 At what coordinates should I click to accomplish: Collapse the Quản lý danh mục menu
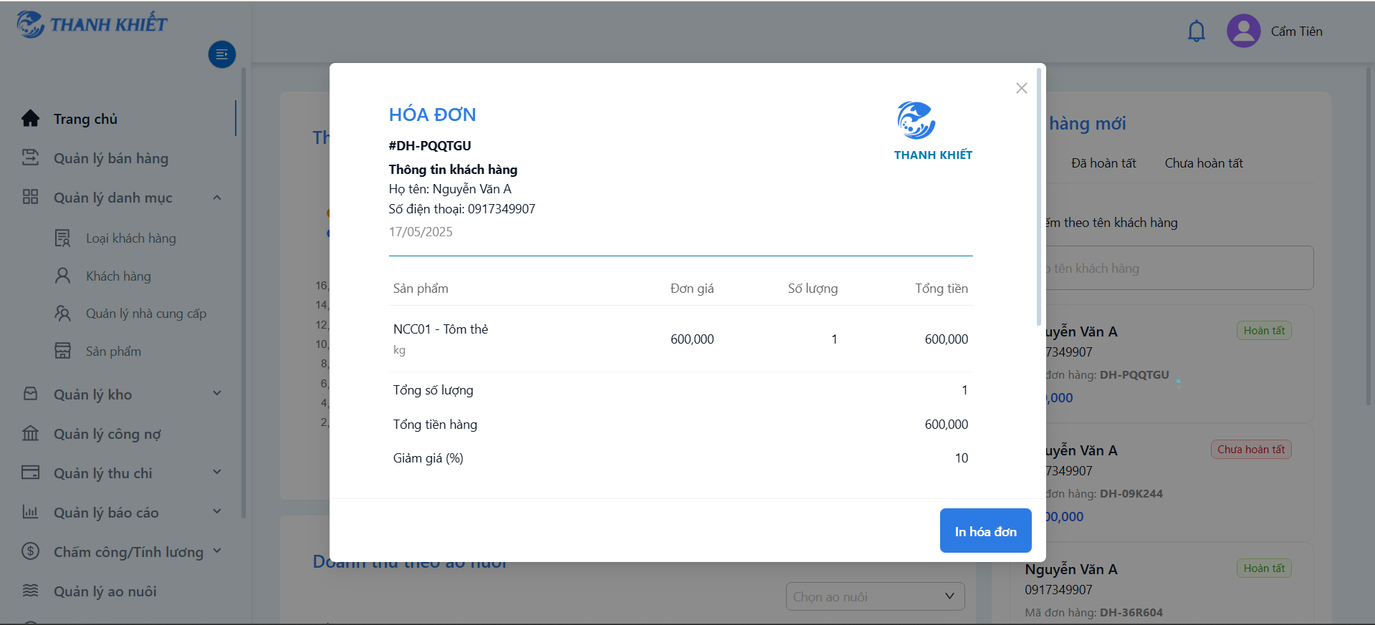pos(217,198)
